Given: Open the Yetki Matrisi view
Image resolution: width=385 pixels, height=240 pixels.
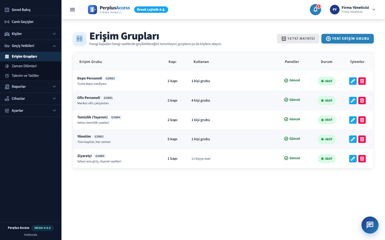Looking at the screenshot, I should tap(298, 39).
